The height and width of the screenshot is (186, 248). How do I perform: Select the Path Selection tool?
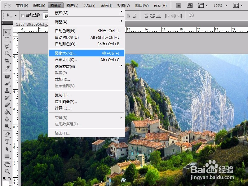[x=7, y=149]
